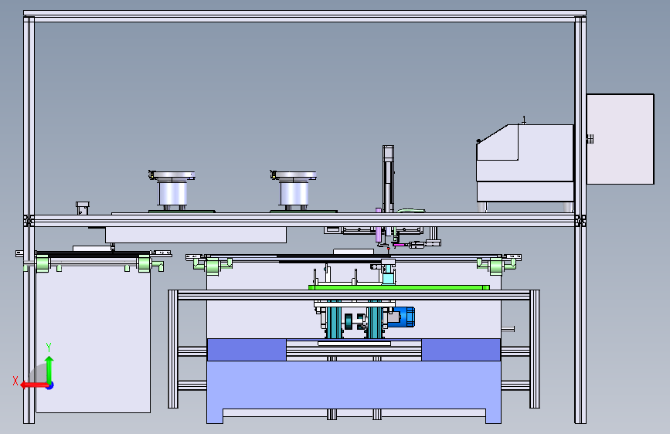
Task: Select the dark blue block left of the base slot
Action: coord(246,350)
